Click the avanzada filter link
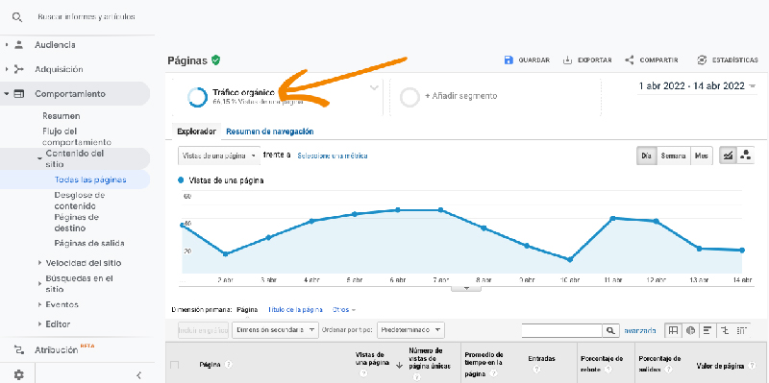Image resolution: width=769 pixels, height=383 pixels. (x=639, y=330)
